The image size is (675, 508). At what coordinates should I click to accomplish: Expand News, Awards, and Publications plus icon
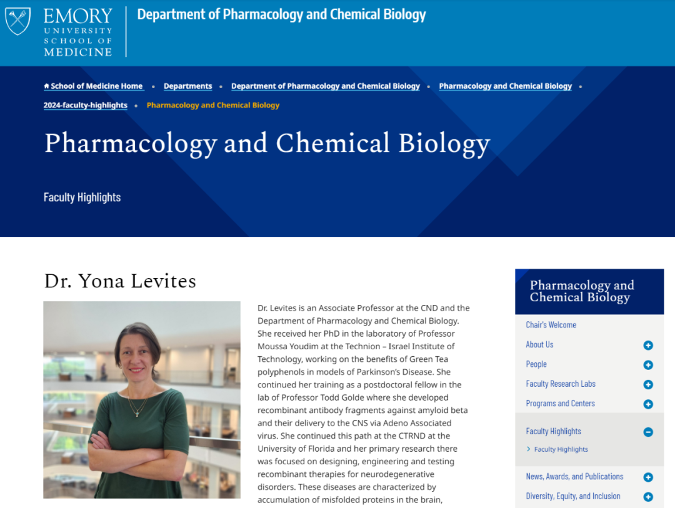[x=648, y=477]
